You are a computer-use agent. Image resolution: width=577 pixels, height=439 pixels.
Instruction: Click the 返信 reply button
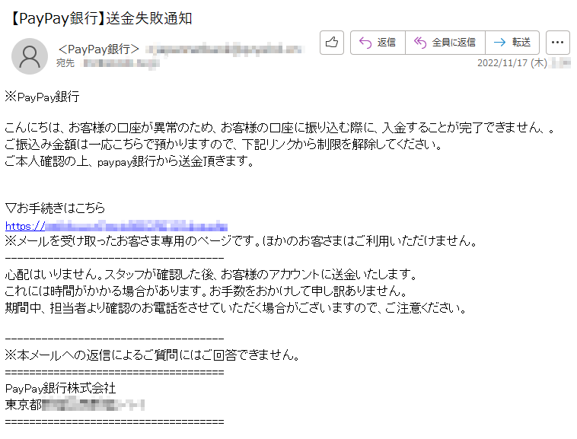pos(378,43)
